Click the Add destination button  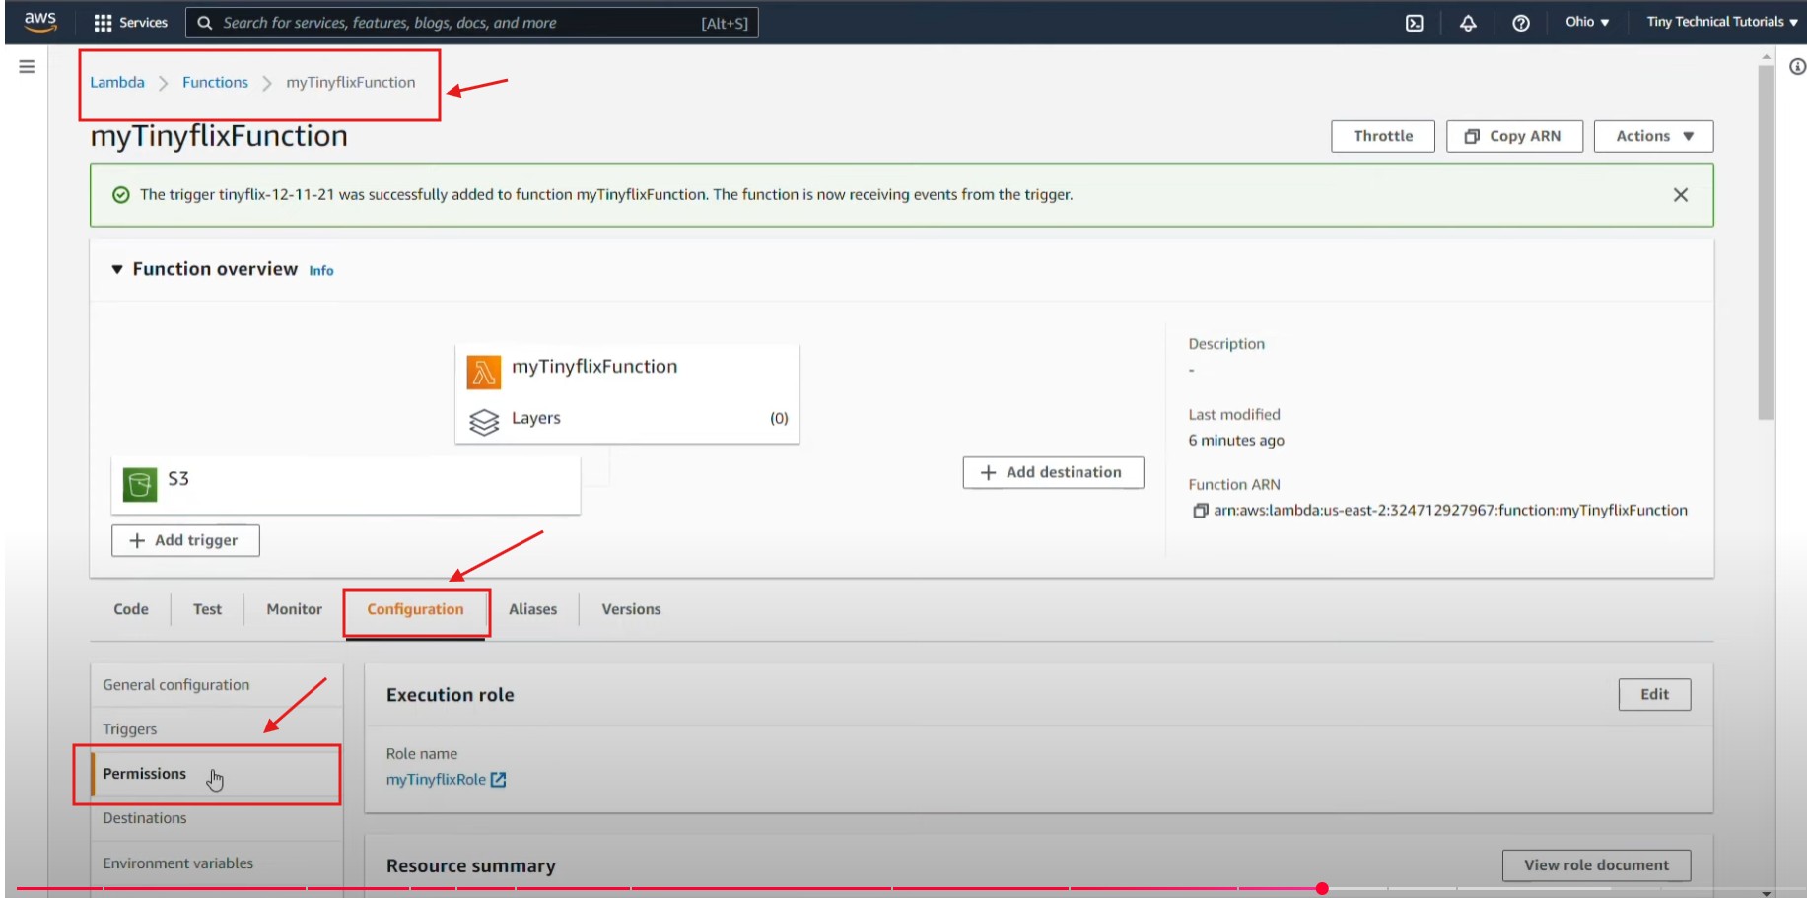(x=1052, y=472)
